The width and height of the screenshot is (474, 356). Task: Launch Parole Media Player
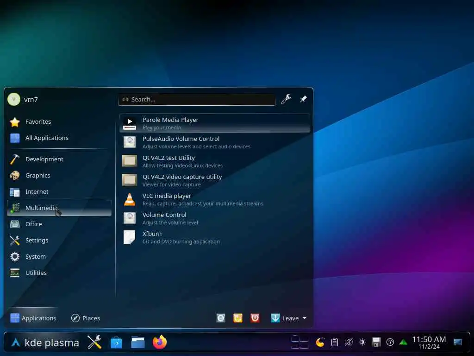coord(215,123)
